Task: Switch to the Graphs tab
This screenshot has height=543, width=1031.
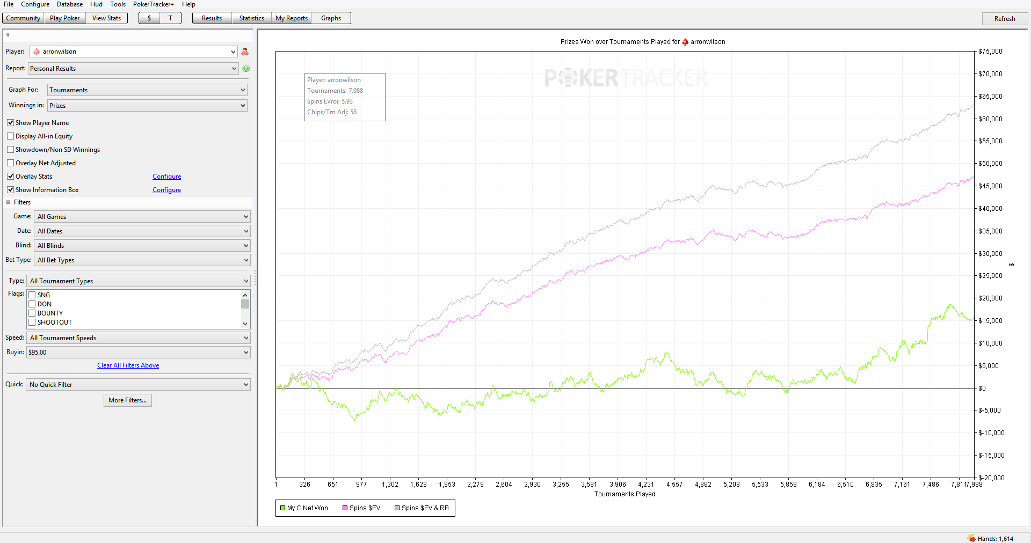Action: (x=331, y=18)
